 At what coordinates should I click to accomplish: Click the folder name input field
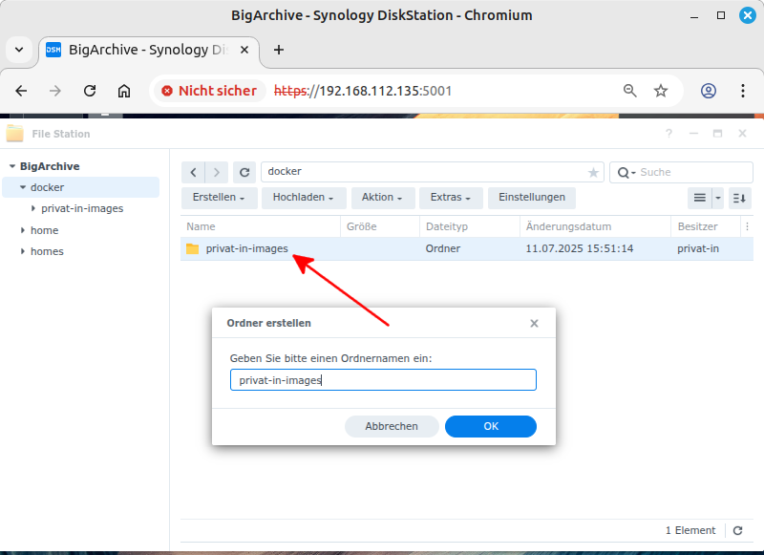[x=383, y=380]
